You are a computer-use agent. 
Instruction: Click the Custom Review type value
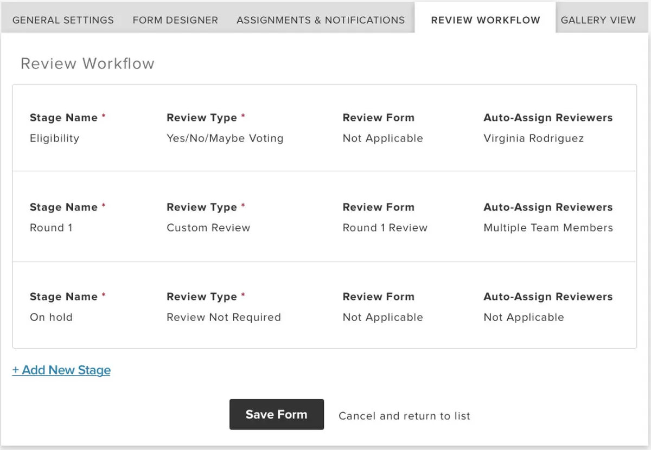coord(208,228)
